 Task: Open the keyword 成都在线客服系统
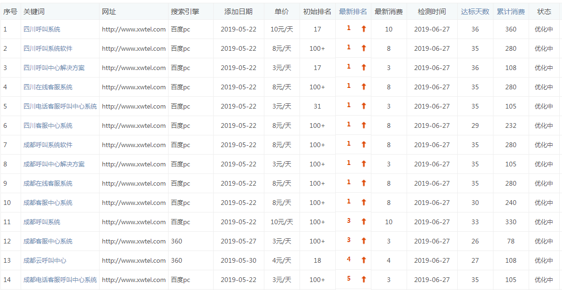[48, 183]
